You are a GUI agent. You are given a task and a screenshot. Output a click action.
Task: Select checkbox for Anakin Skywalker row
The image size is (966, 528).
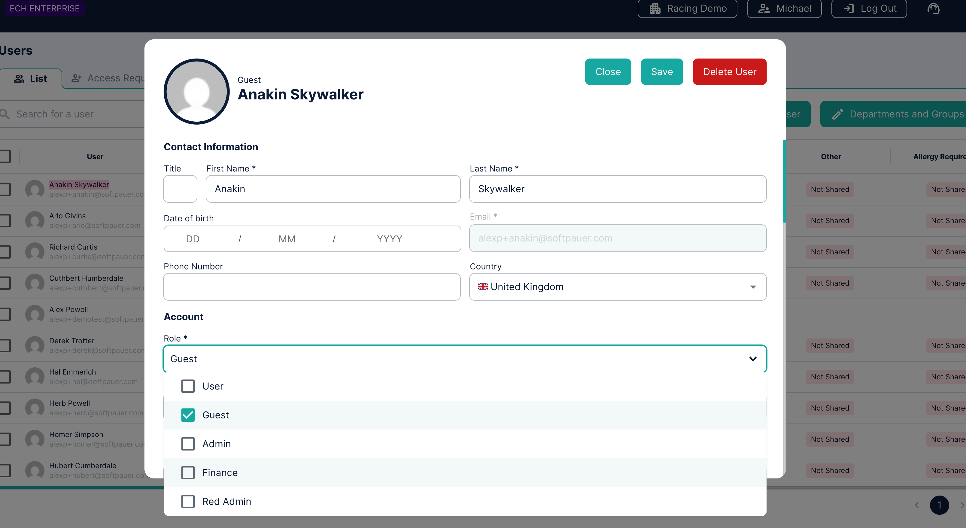pos(5,190)
